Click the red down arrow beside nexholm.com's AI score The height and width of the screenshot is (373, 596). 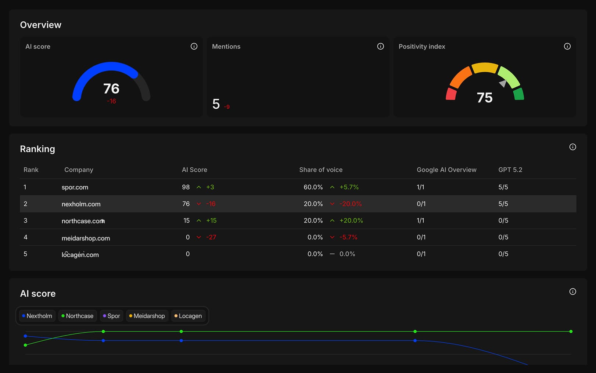tap(199, 204)
